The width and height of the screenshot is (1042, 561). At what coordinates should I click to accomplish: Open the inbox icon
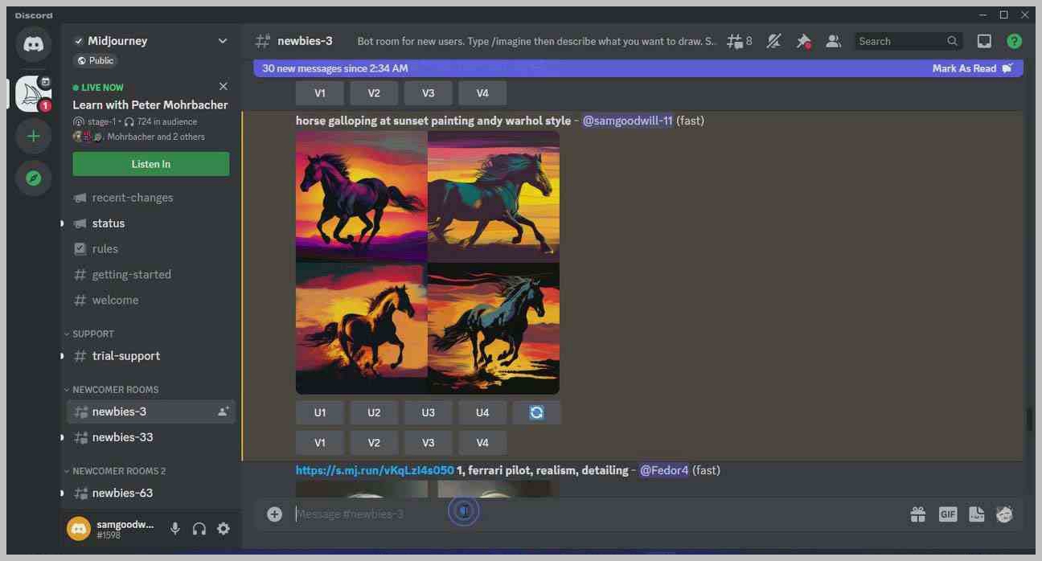984,41
